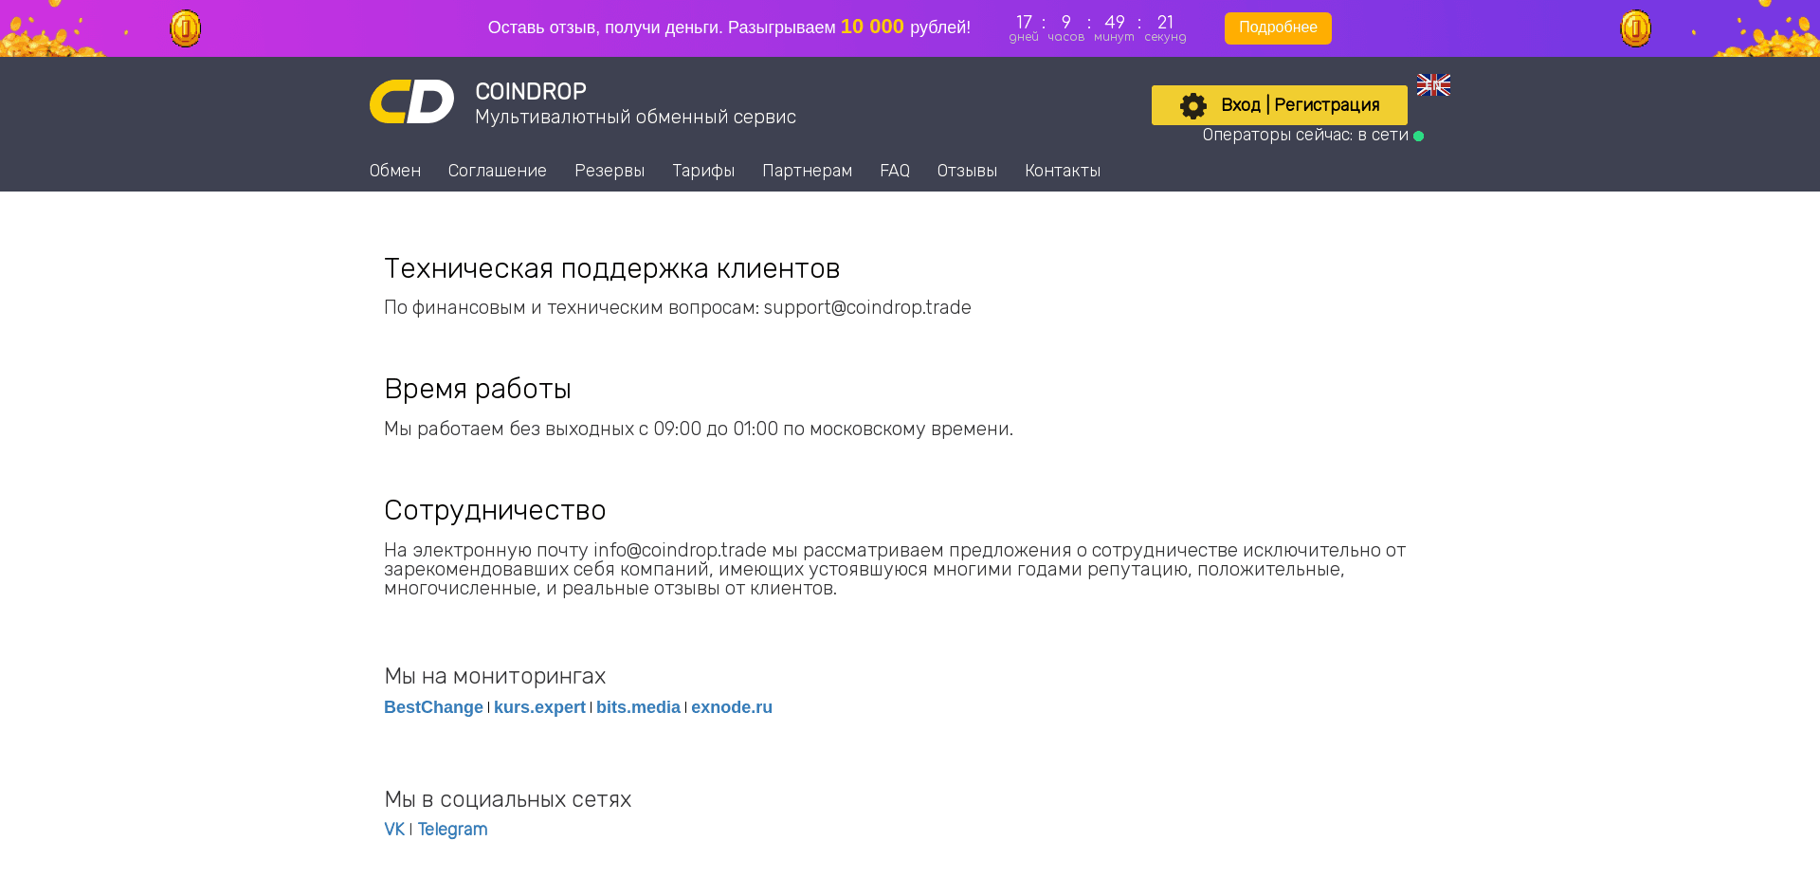Click the green operators online indicator
Viewport: 1820px width, 877px height.
(1418, 136)
